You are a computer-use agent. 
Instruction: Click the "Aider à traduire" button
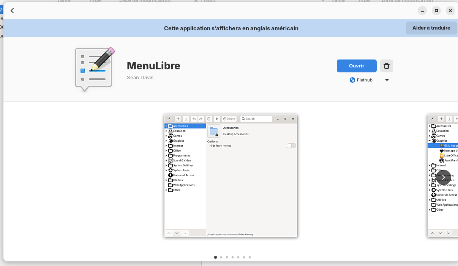[x=431, y=28]
